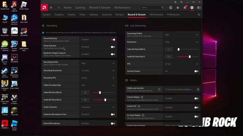Select the Steam shortcut desktop icon

[5, 73]
